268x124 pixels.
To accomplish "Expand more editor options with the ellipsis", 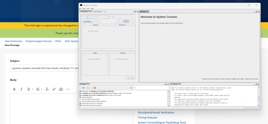I will click(68, 89).
